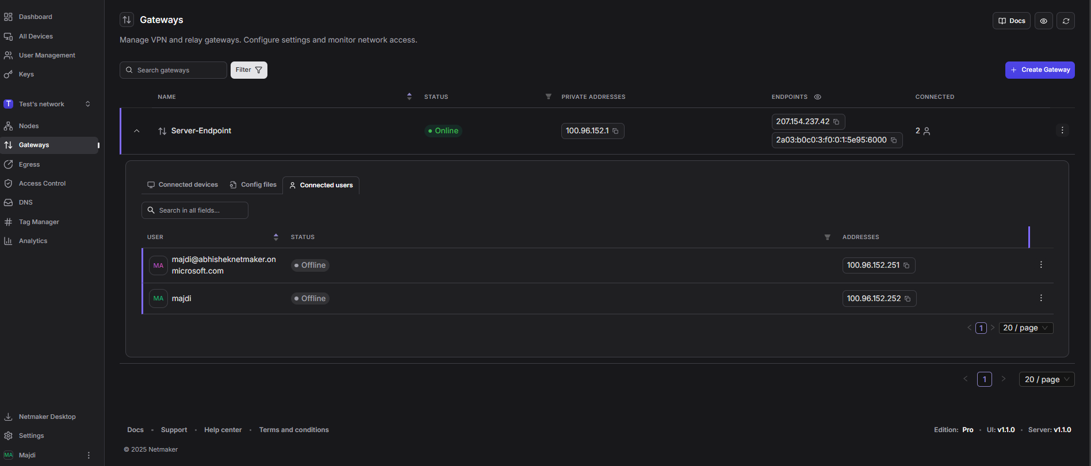The height and width of the screenshot is (466, 1091).
Task: Collapse the Server-Endpoint gateway row
Action: [137, 131]
